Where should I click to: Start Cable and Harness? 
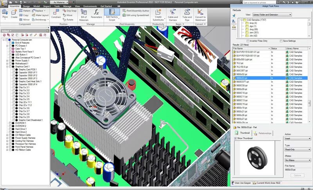(173, 15)
